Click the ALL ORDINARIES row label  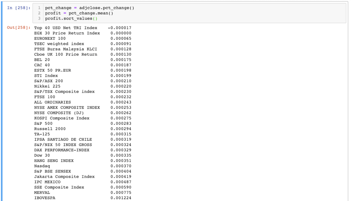[52, 102]
